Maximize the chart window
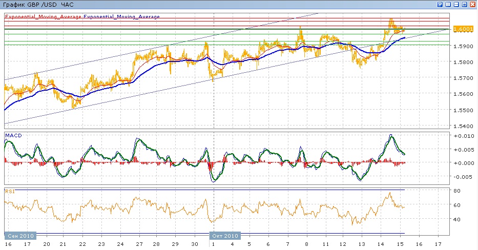Screen dimensions: 478x250 464,4
